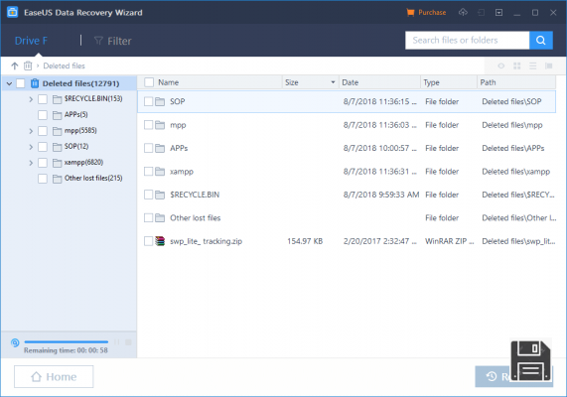Switch to preview eye view
567x397 pixels.
(x=500, y=66)
